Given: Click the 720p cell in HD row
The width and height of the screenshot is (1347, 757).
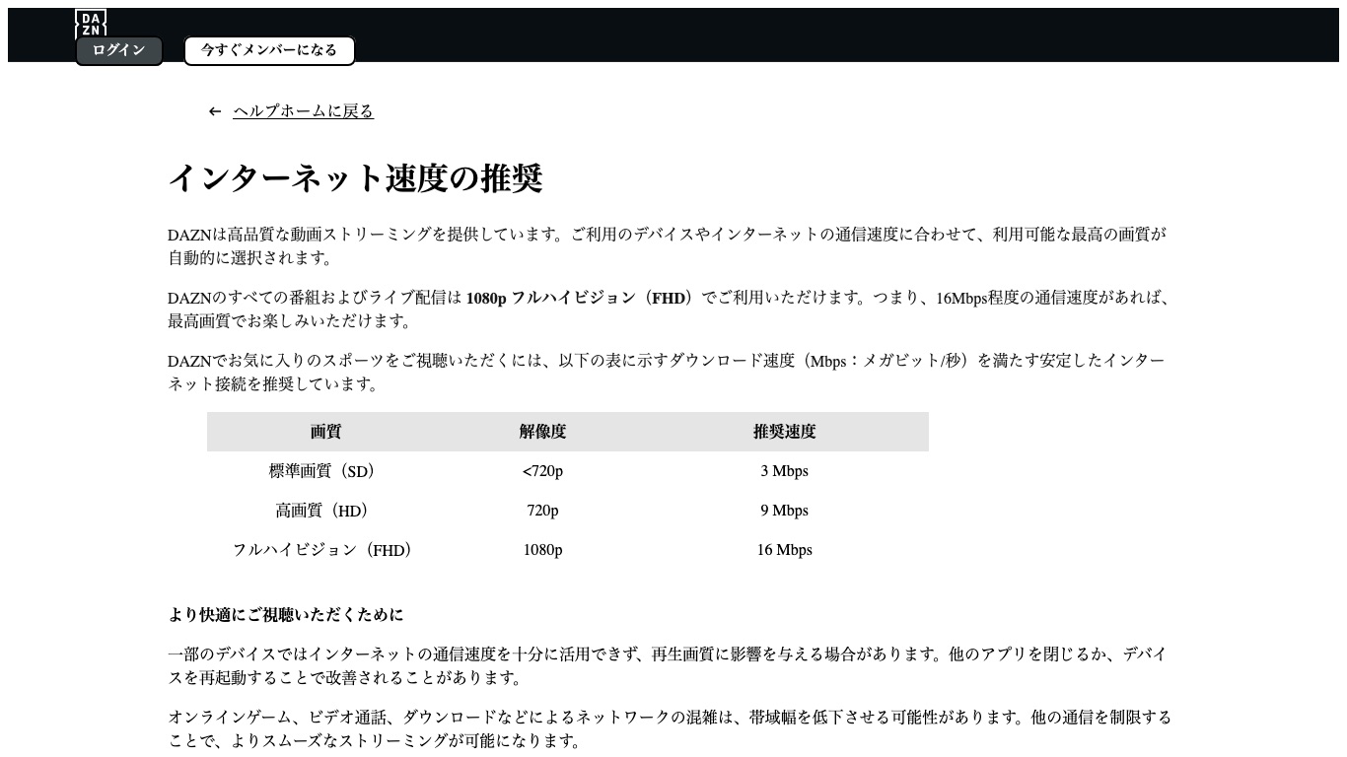Looking at the screenshot, I should [542, 511].
